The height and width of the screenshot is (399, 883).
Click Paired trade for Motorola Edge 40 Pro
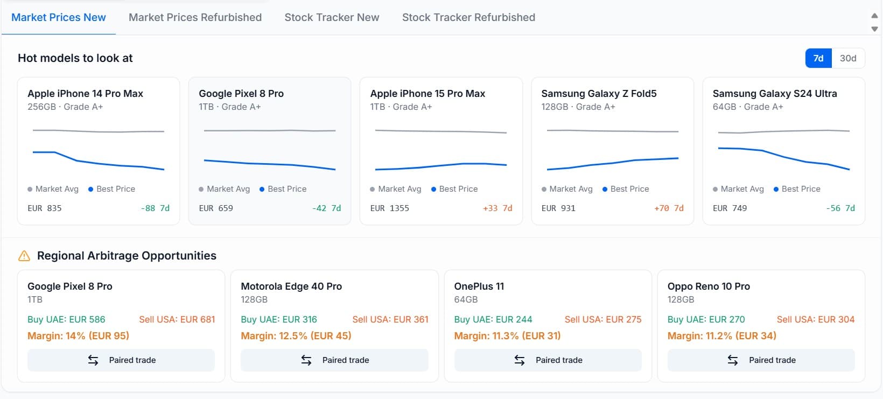pyautogui.click(x=334, y=360)
